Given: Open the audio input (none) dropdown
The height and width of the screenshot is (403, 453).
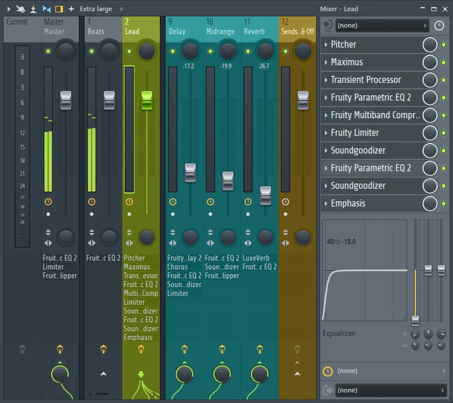Looking at the screenshot, I should tap(382, 25).
